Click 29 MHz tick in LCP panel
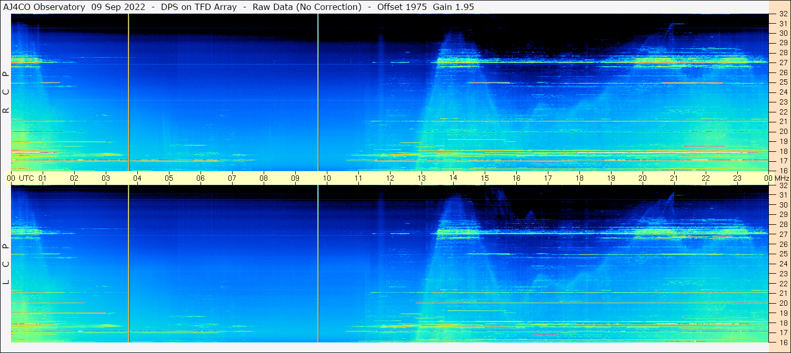The image size is (791, 353). (x=783, y=215)
